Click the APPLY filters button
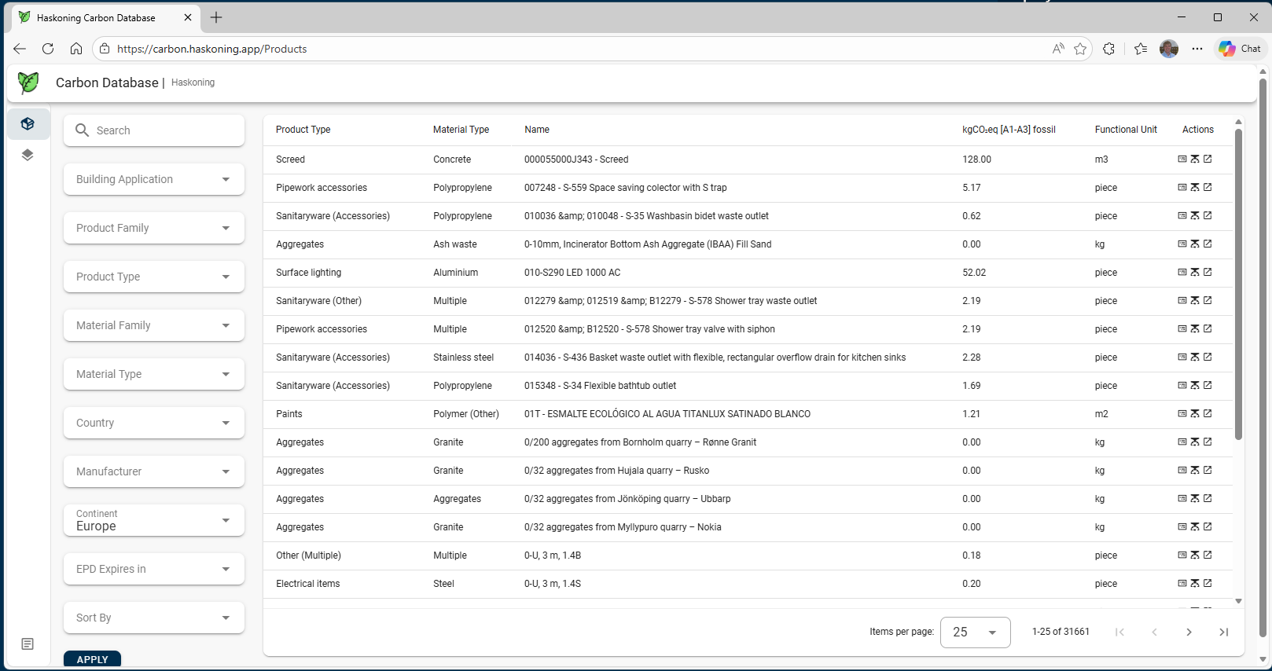This screenshot has height=671, width=1272. click(x=92, y=659)
